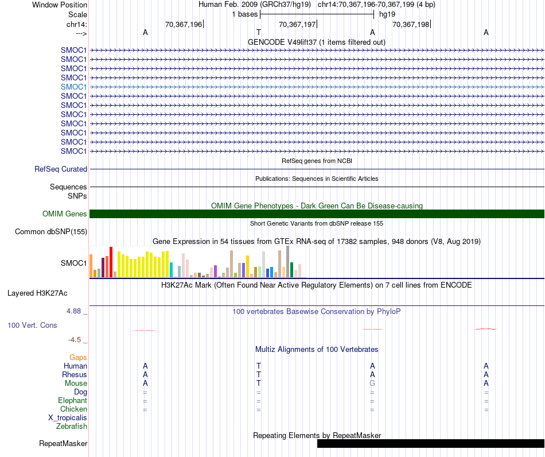Click the Window Position track label
Image resolution: width=545 pixels, height=457 pixels.
(x=60, y=5)
